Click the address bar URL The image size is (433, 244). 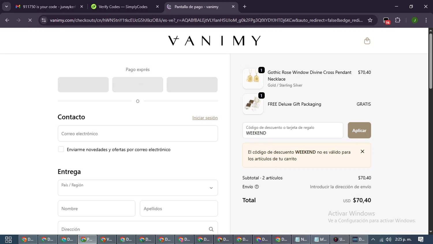pos(206,20)
